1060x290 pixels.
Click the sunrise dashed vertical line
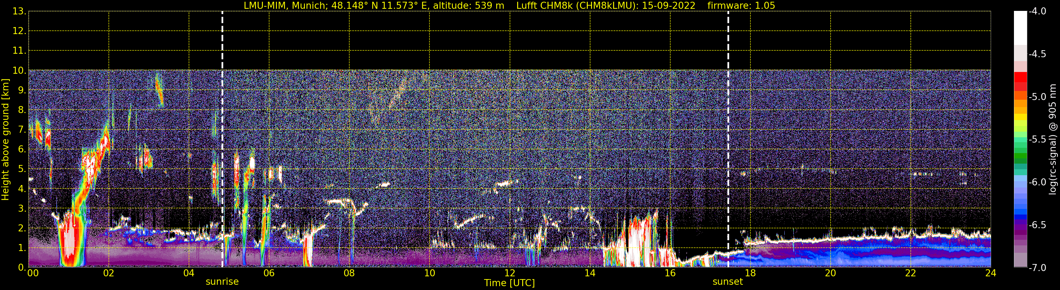click(222, 139)
